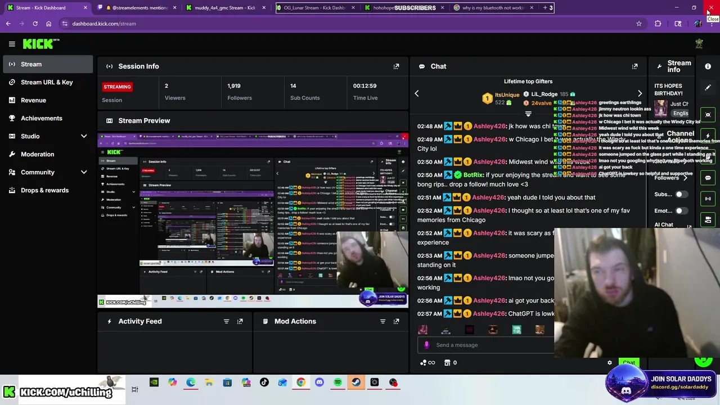Open the Followers chevron in Channel Actions

(x=685, y=178)
